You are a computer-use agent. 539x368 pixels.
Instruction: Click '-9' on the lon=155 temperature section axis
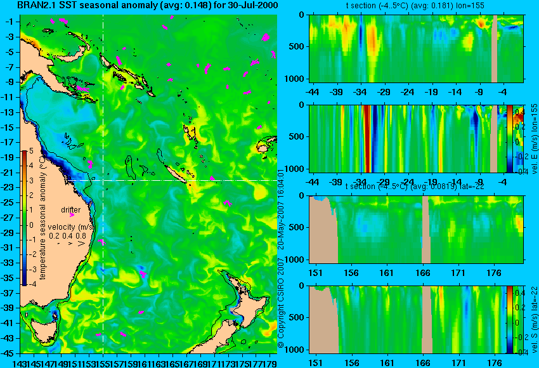pyautogui.click(x=479, y=92)
